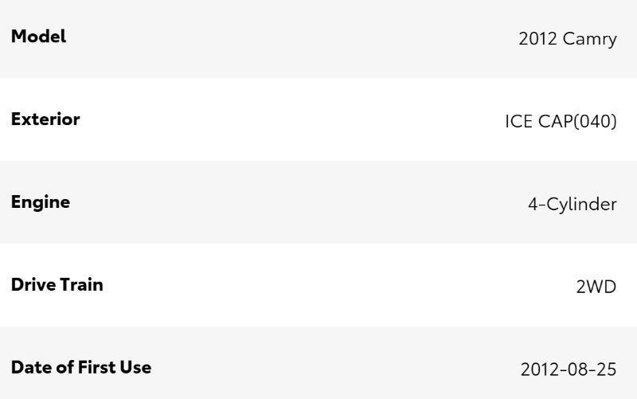This screenshot has height=399, width=637.
Task: Select the ICE CAP(040) exterior value
Action: [x=561, y=122]
